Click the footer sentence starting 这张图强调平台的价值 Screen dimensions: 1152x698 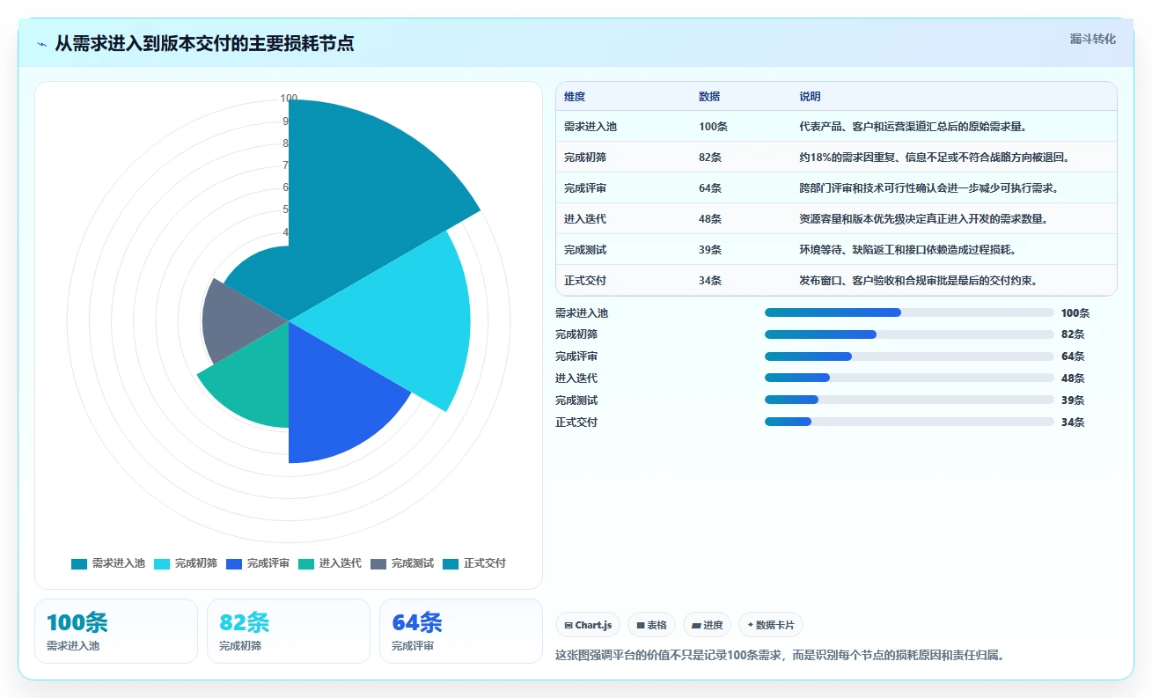click(x=780, y=656)
